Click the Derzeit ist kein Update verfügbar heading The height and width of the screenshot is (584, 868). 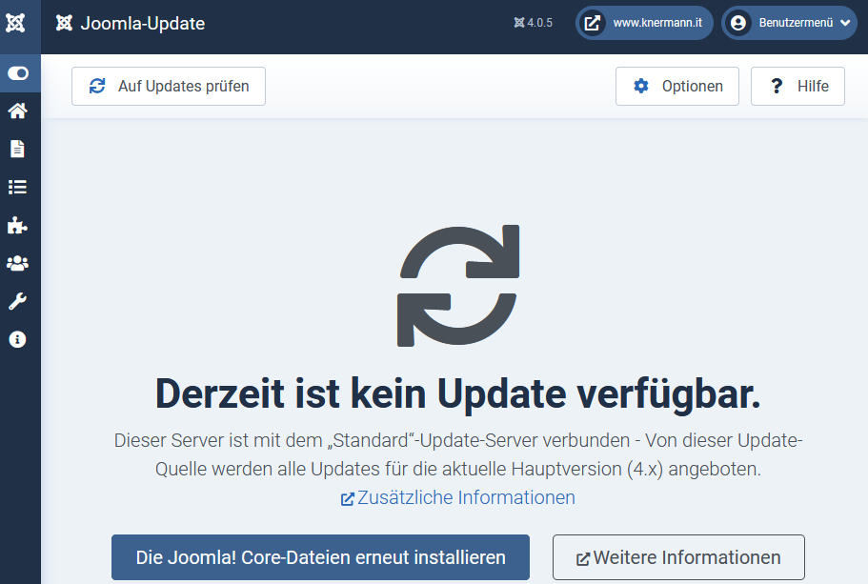pos(457,394)
